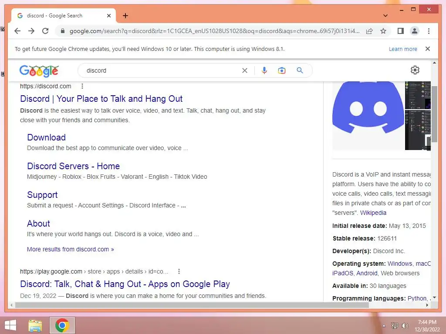Open Google settings gear icon
446x334 pixels.
[x=415, y=70]
